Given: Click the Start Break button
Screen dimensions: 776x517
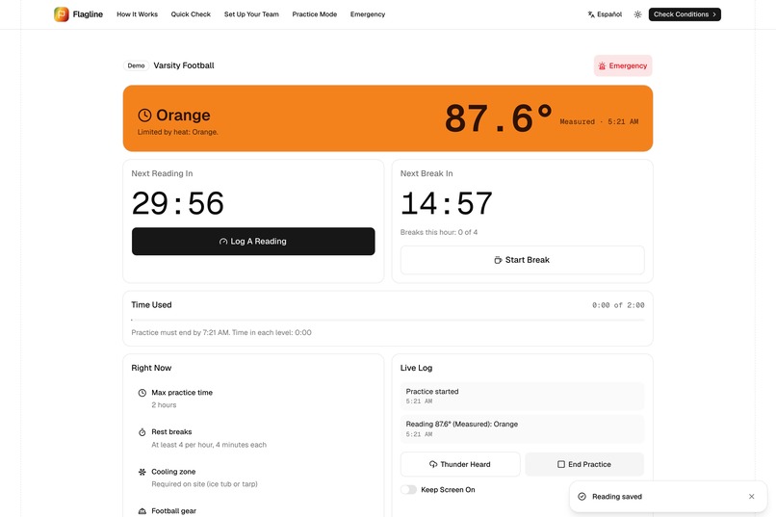Looking at the screenshot, I should pyautogui.click(x=522, y=260).
